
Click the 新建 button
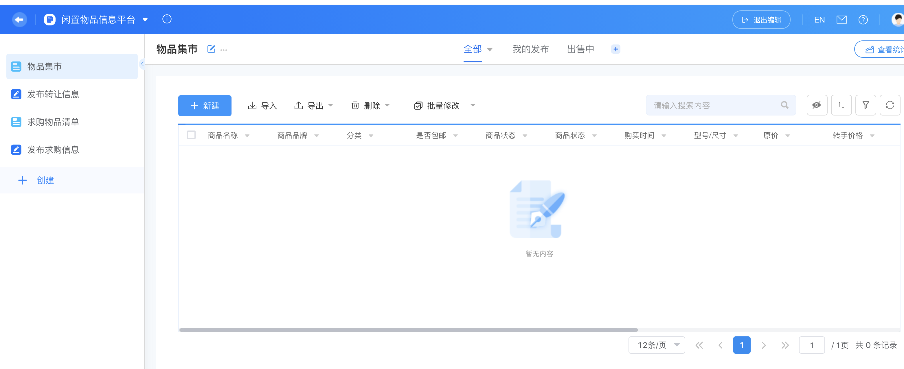point(205,105)
